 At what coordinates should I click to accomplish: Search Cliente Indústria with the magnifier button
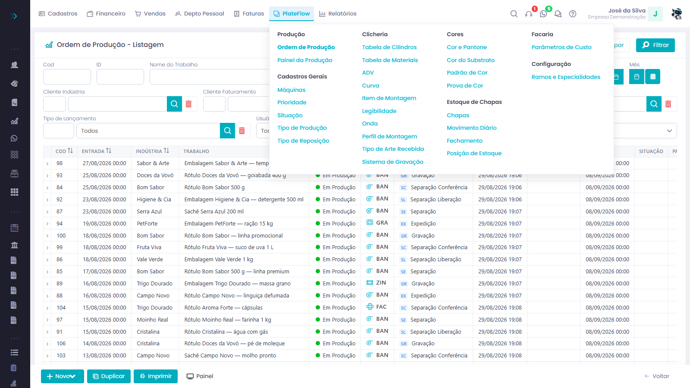pyautogui.click(x=174, y=104)
